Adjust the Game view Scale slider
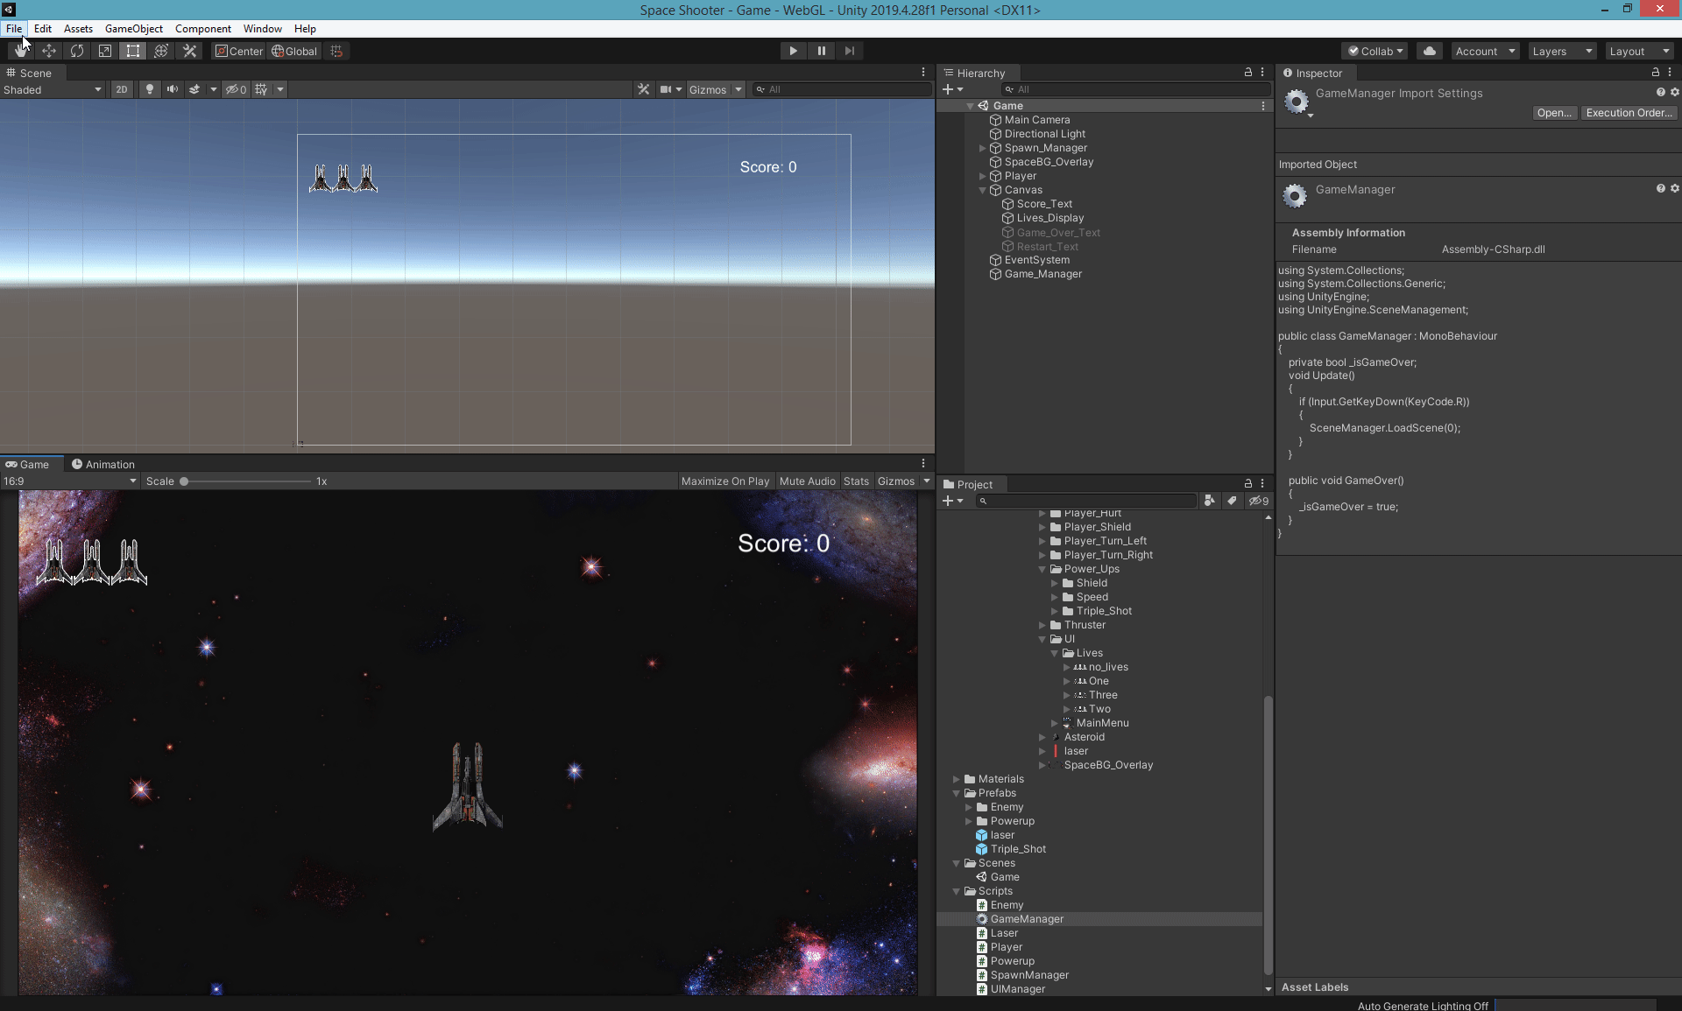Screen dimensions: 1682x1011 pyautogui.click(x=185, y=481)
